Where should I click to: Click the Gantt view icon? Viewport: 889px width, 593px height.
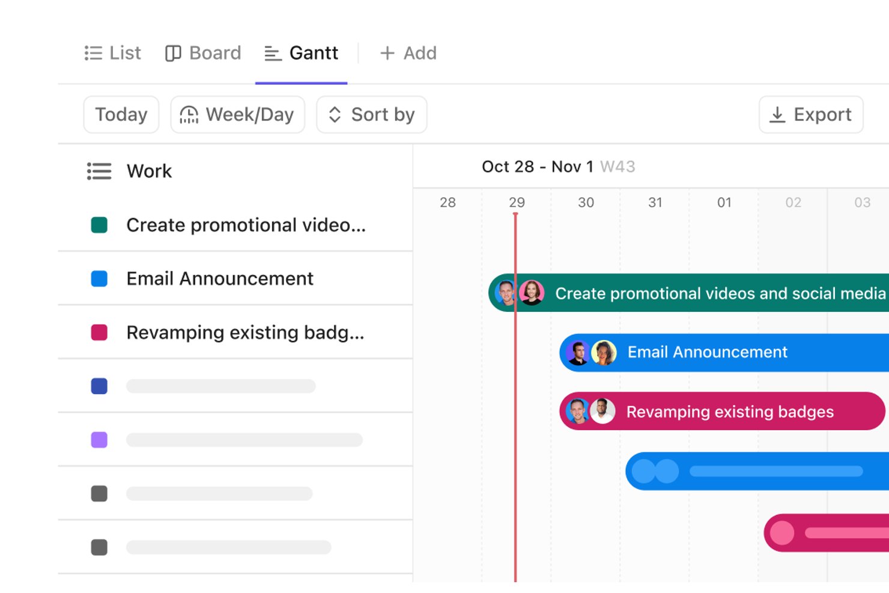(273, 53)
